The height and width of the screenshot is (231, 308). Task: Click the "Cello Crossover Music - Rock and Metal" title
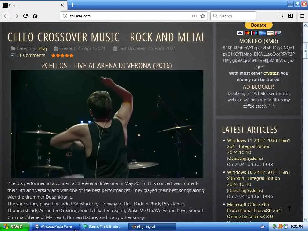click(x=106, y=37)
